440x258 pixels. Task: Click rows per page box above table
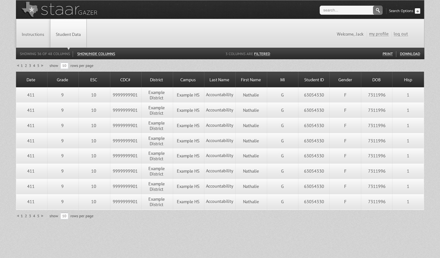point(64,65)
